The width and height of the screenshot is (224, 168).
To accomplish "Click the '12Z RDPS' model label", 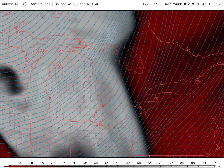I will click(151, 4).
